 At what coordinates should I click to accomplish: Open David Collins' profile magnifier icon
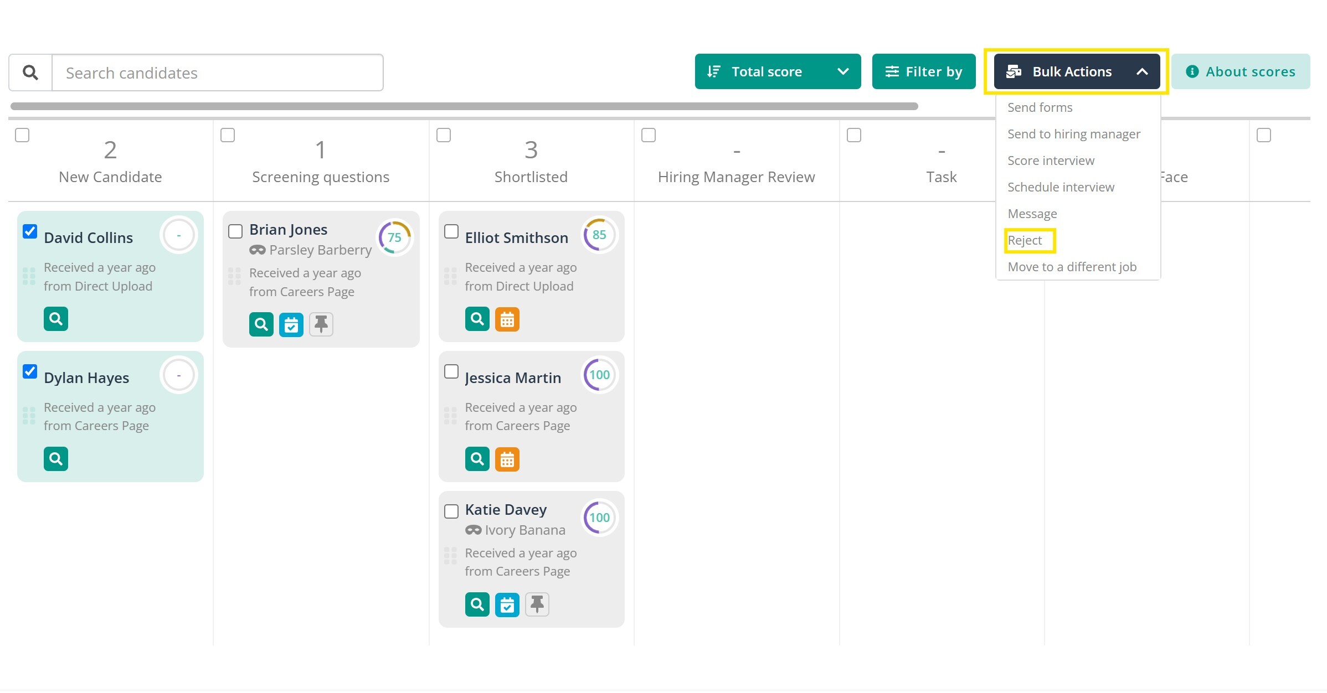[x=56, y=319]
